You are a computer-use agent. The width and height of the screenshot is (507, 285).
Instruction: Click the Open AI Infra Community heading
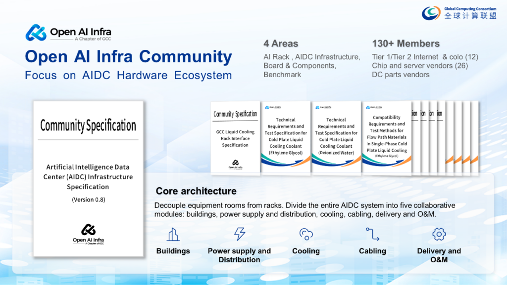128,57
